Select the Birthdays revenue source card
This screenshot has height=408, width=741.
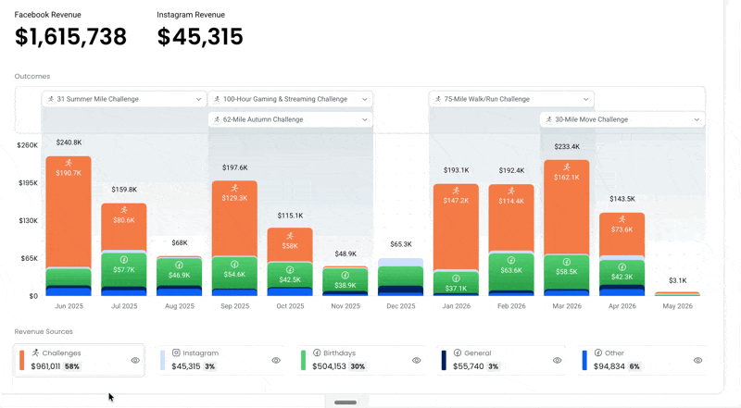pos(360,360)
